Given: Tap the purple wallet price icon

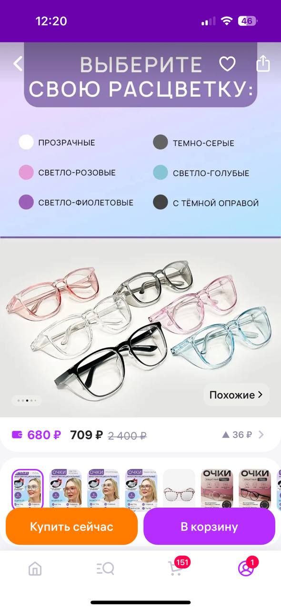Looking at the screenshot, I should pos(17,435).
